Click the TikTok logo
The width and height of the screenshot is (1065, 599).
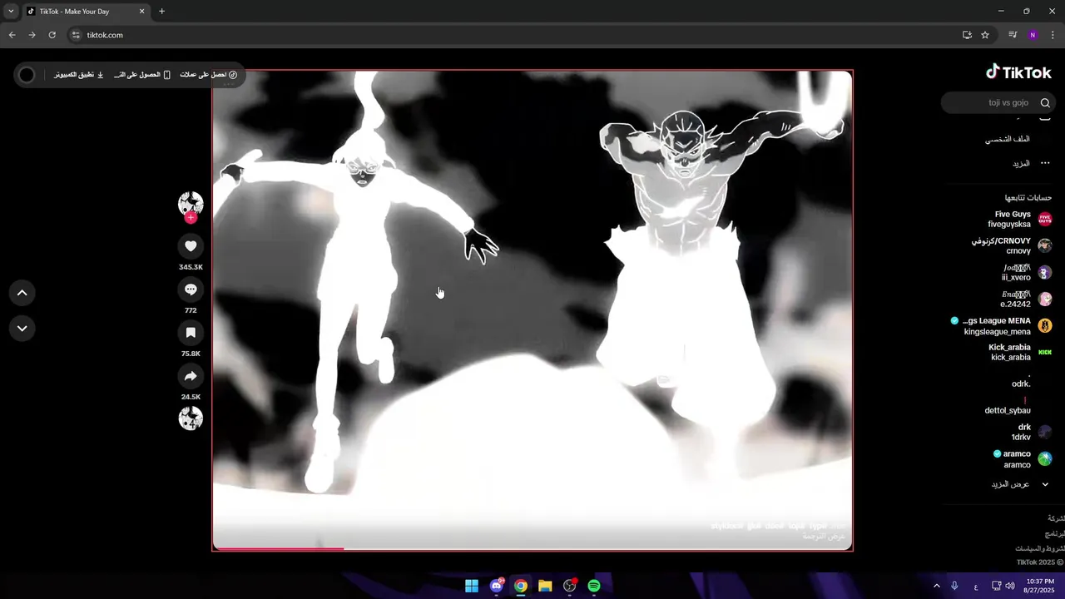coord(1018,72)
